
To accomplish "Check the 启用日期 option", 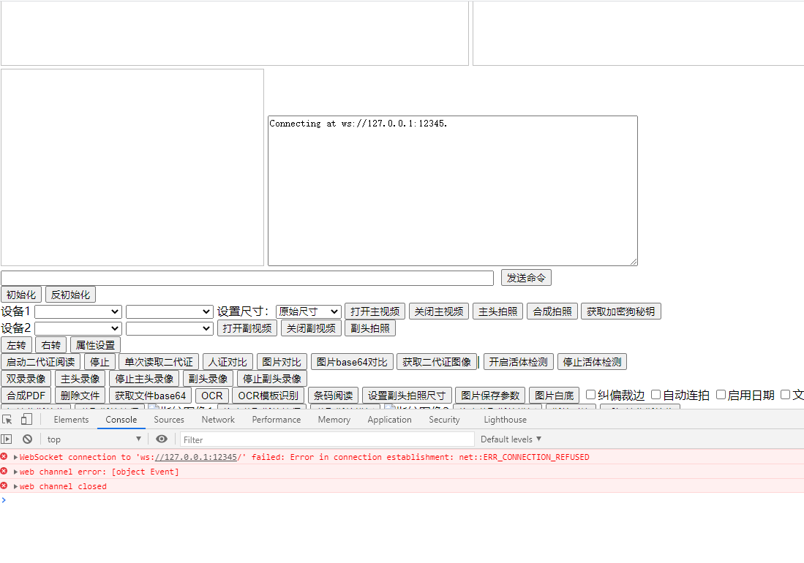I will point(721,394).
